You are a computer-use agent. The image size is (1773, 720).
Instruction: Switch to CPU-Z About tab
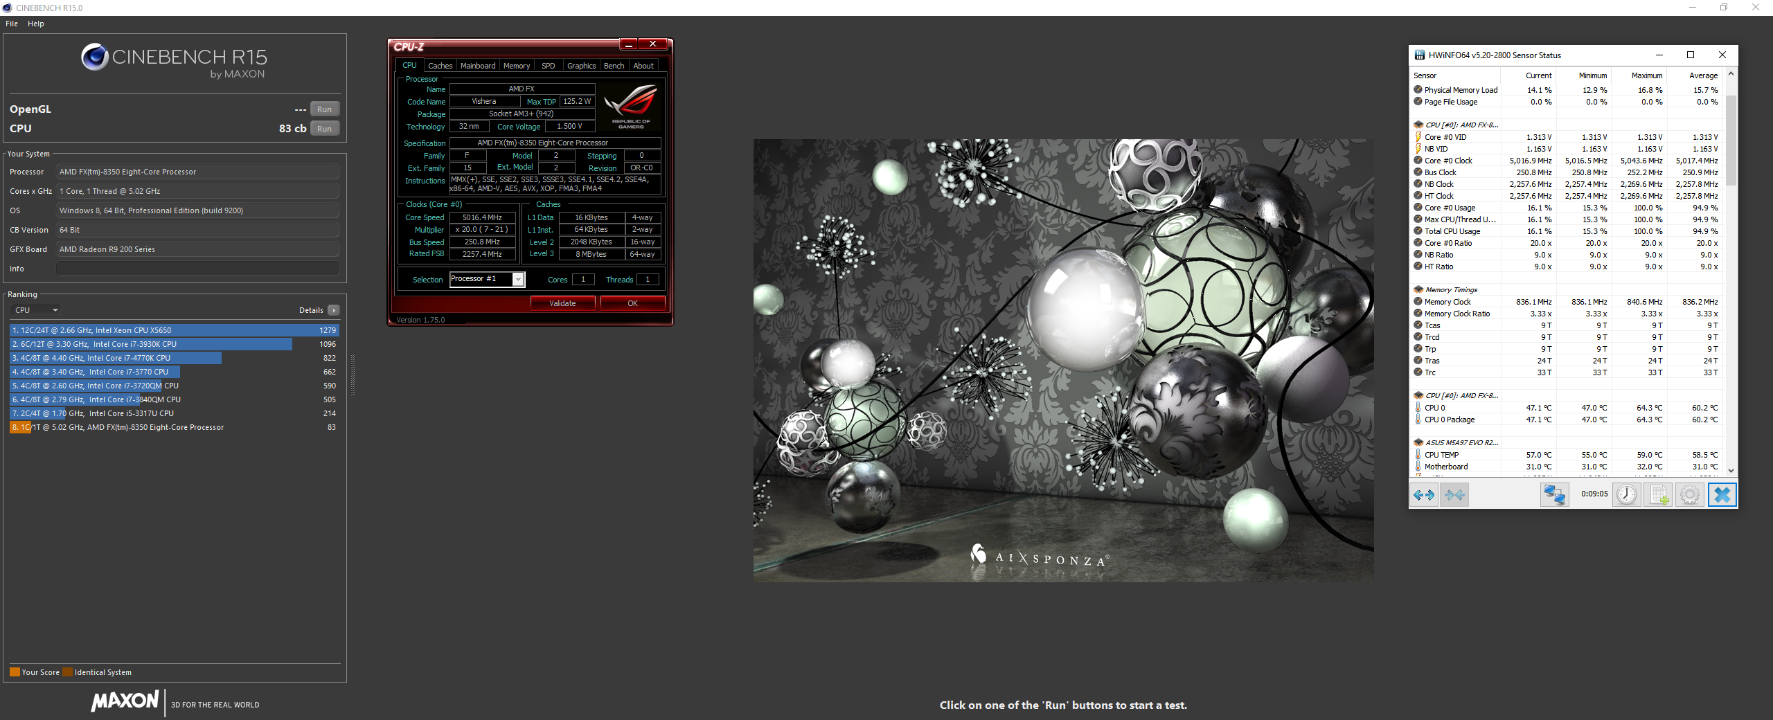pyautogui.click(x=643, y=66)
